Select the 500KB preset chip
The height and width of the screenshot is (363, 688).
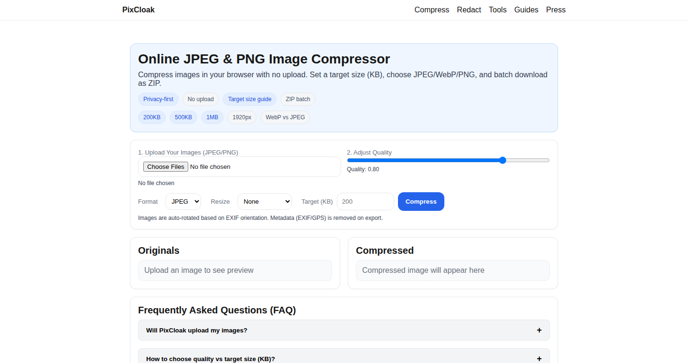point(183,117)
